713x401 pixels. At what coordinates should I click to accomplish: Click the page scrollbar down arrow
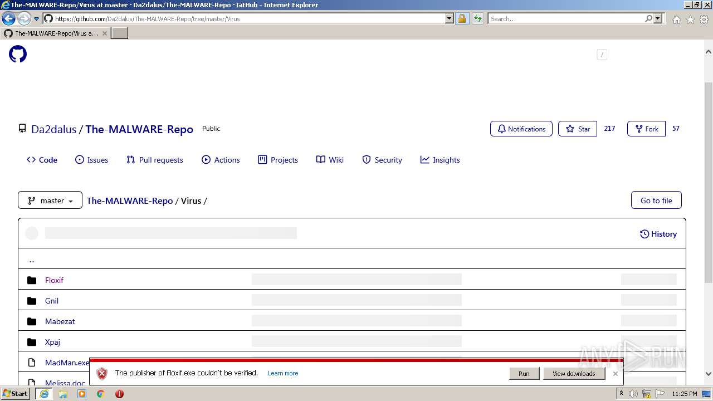point(708,374)
